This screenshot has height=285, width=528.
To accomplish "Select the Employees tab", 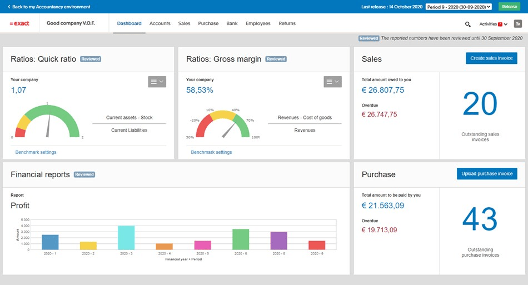I will point(258,24).
